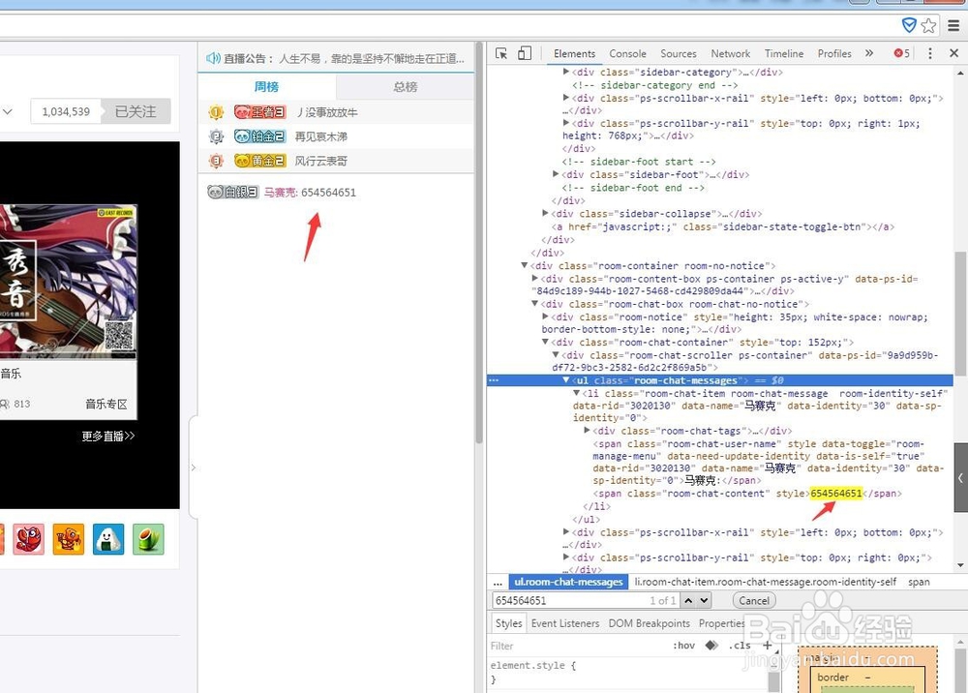Open the Profiles tab
The width and height of the screenshot is (968, 693).
tap(834, 53)
